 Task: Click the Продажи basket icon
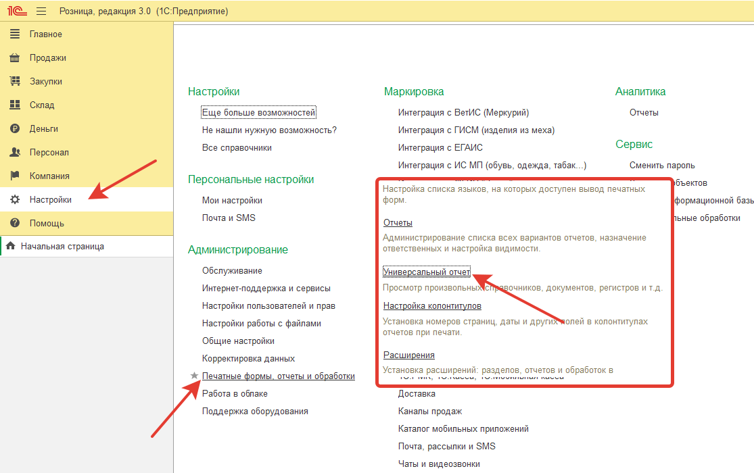tap(15, 58)
